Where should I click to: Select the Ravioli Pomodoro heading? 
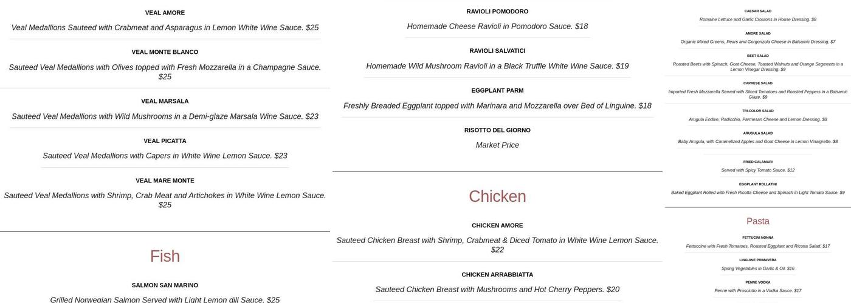[497, 12]
